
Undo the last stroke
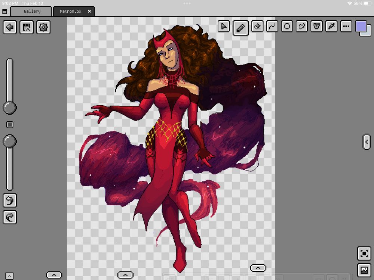10,200
